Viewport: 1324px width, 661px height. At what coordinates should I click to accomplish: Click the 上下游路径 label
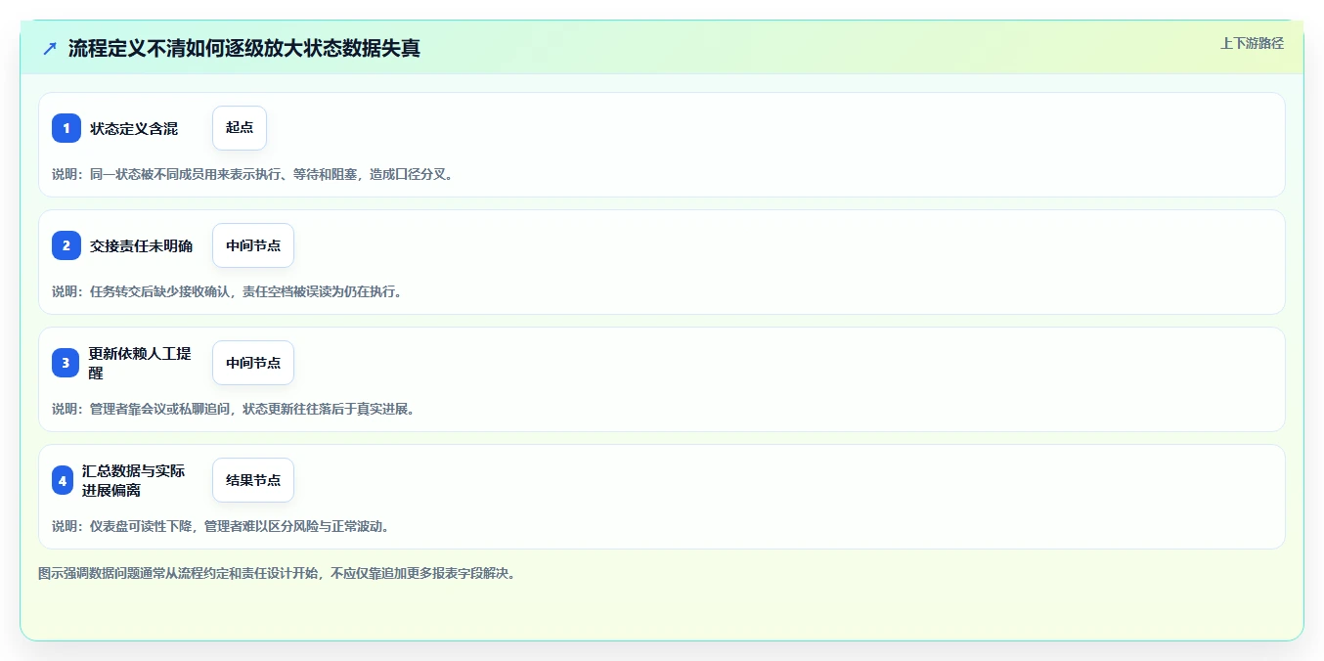(1252, 43)
